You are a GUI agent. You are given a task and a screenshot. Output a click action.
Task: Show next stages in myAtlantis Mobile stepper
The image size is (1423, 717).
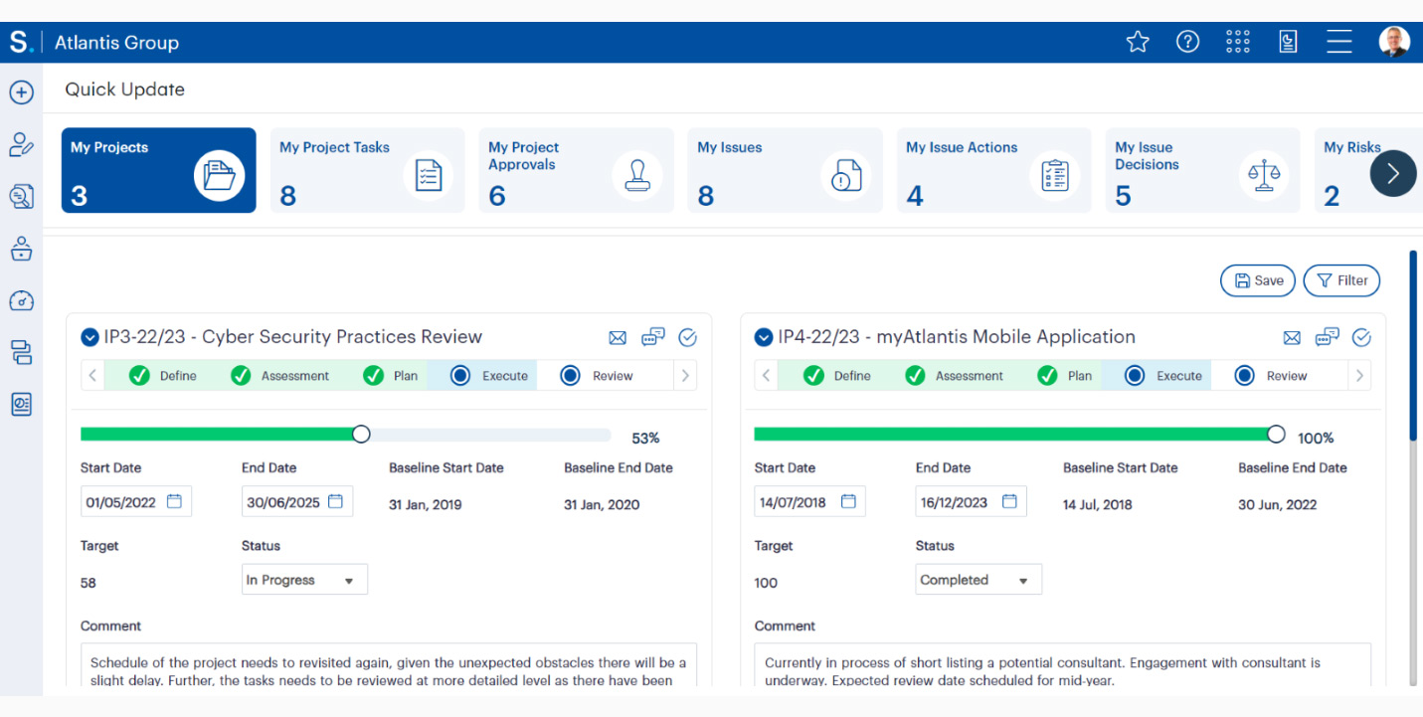pyautogui.click(x=1359, y=376)
